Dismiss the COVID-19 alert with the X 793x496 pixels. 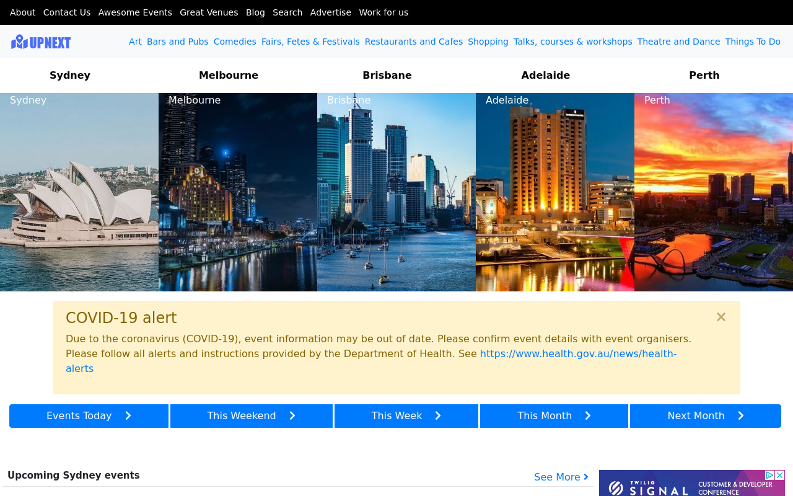pos(721,317)
